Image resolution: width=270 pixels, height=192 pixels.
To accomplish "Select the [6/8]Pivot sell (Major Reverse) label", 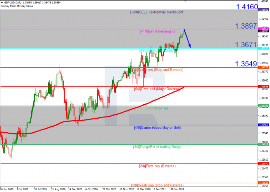I will (157, 89).
